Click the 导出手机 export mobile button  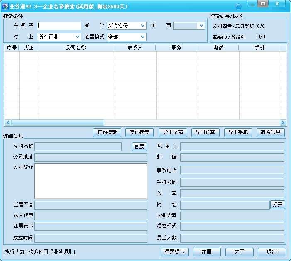(238, 132)
